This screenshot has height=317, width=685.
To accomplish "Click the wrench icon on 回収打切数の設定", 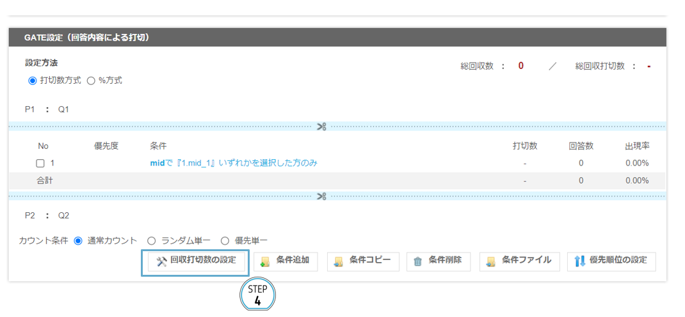I will (161, 261).
